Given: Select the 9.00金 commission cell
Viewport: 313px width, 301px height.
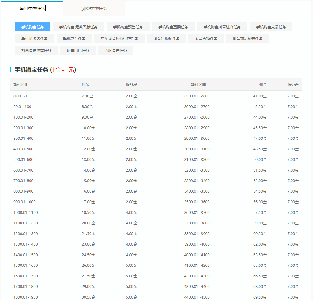Looking at the screenshot, I should pos(87,117).
